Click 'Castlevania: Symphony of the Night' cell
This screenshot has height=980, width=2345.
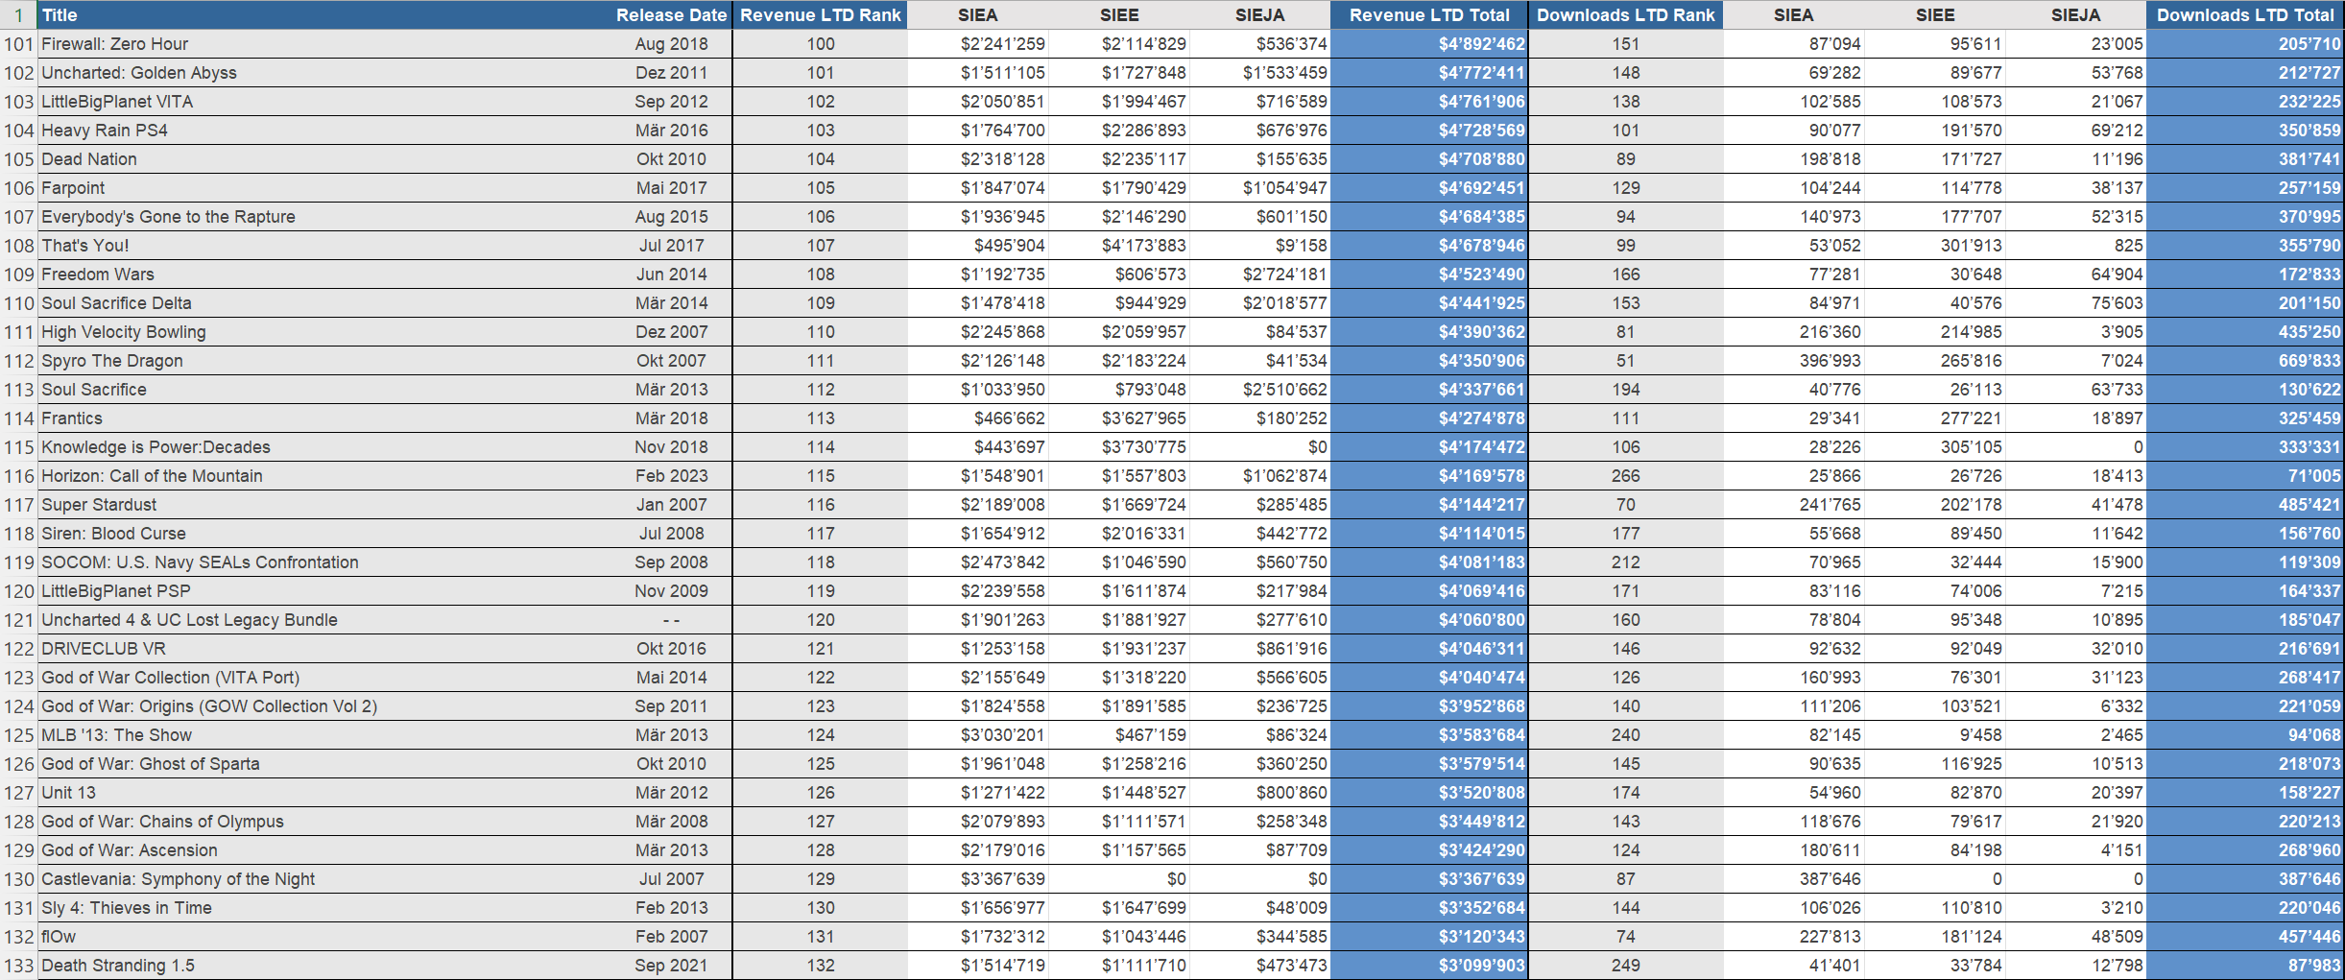324,879
